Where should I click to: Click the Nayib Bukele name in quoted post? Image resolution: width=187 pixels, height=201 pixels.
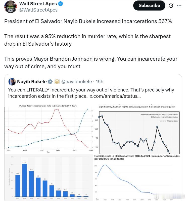(x=32, y=82)
